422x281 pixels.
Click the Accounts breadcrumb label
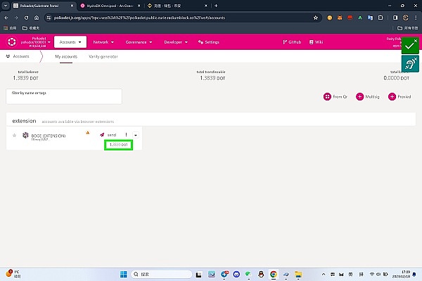pyautogui.click(x=21, y=56)
